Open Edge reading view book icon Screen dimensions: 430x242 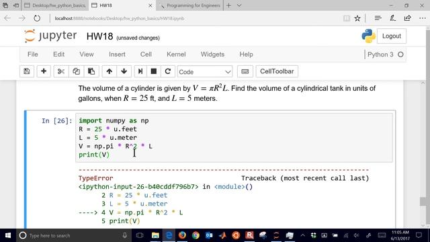347,18
